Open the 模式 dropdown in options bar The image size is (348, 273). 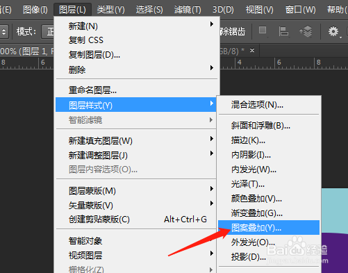(x=48, y=31)
